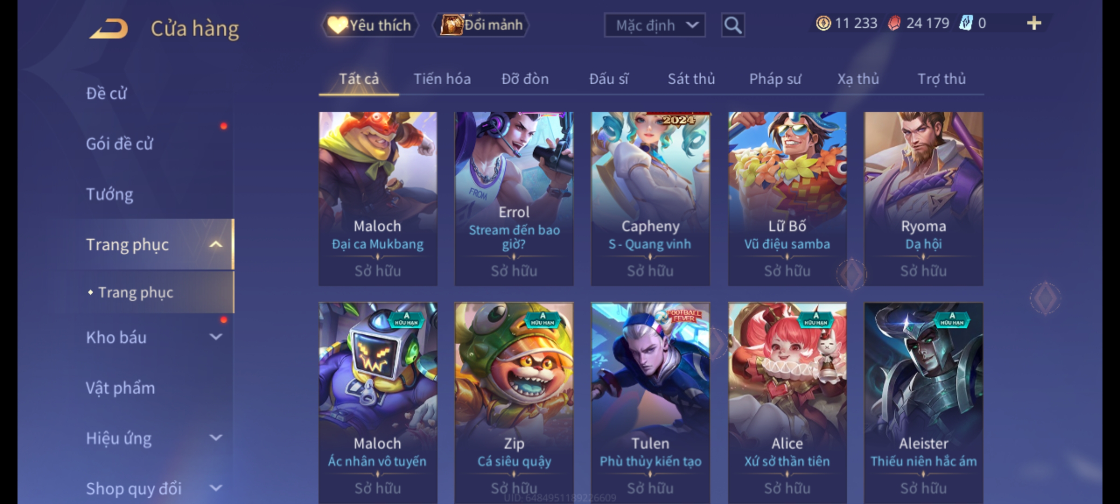Screen dimensions: 1120x504
Task: Switch to the Tiến hóa tab
Action: click(x=442, y=79)
